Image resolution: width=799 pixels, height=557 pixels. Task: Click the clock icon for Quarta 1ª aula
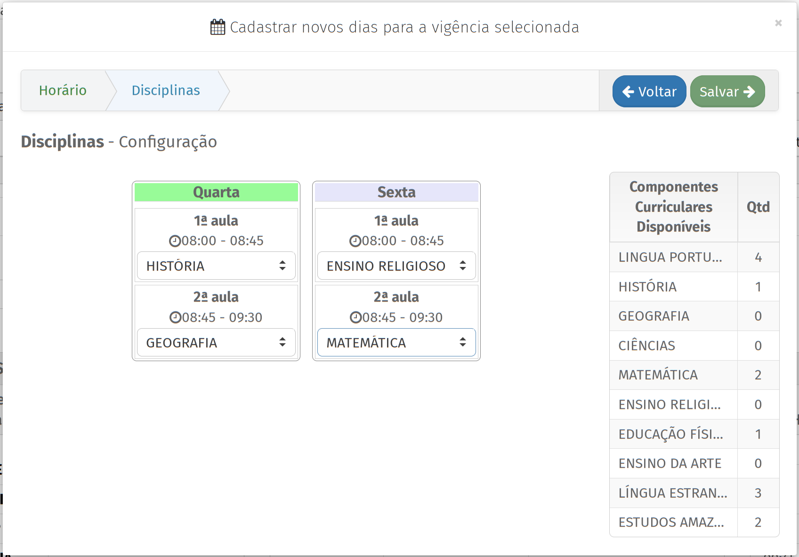pyautogui.click(x=175, y=241)
